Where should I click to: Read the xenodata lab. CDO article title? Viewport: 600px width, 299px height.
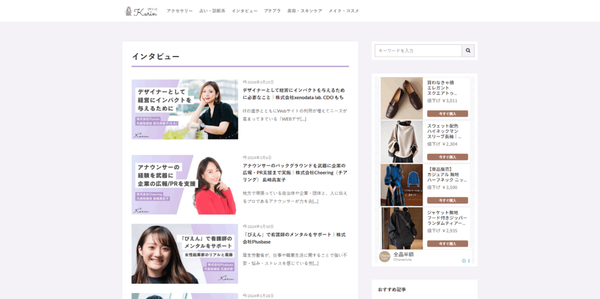pos(294,94)
